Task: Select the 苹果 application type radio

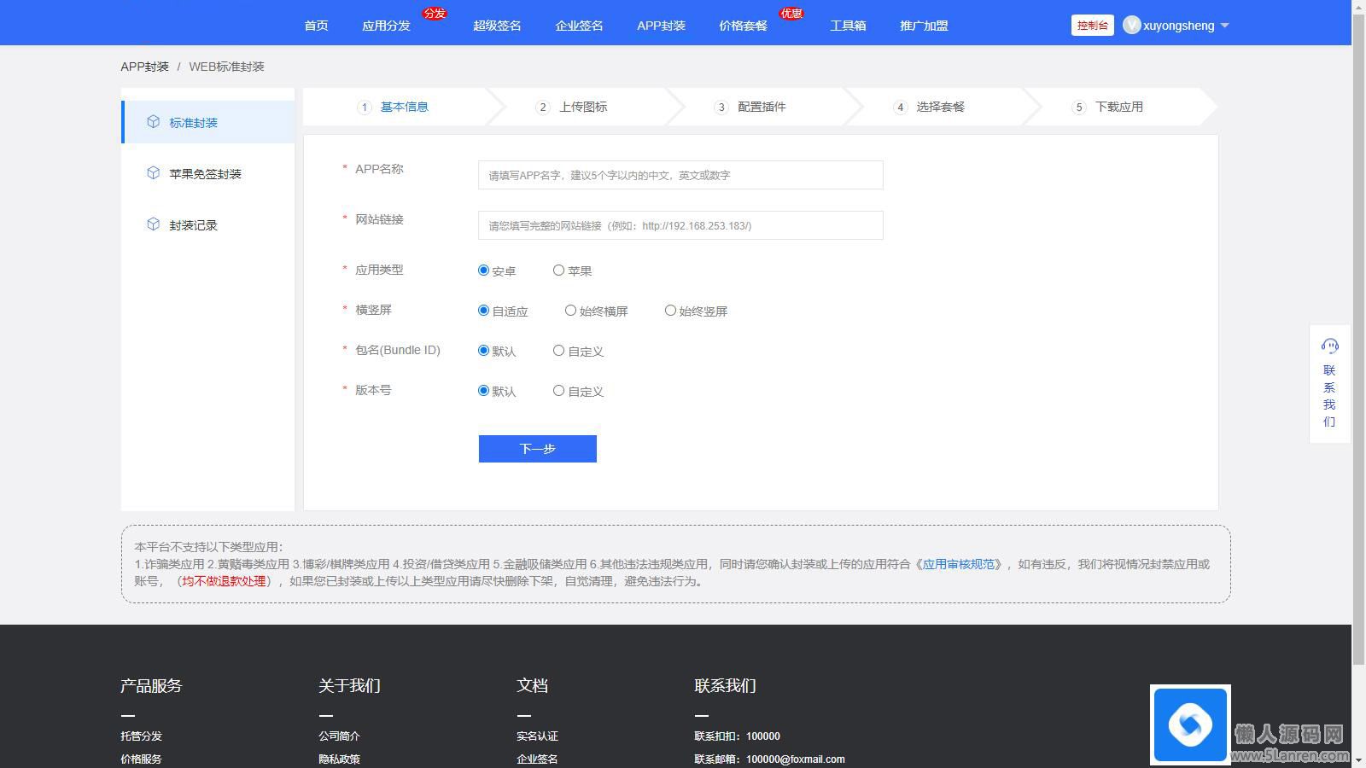Action: pos(558,271)
